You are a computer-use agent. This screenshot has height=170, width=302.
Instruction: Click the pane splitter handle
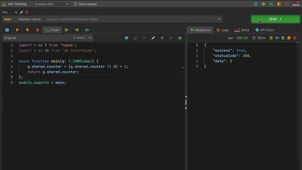click(x=186, y=102)
